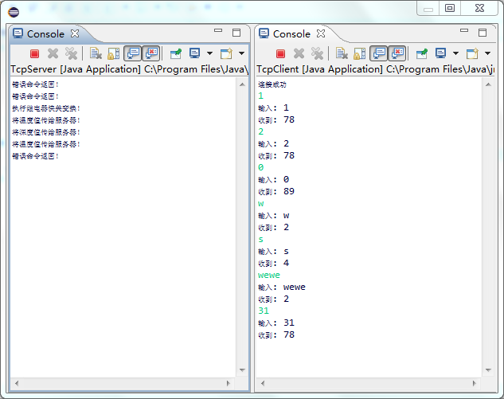Remove all terminated launches in TcpClient console
This screenshot has width=504, height=399.
[x=317, y=53]
